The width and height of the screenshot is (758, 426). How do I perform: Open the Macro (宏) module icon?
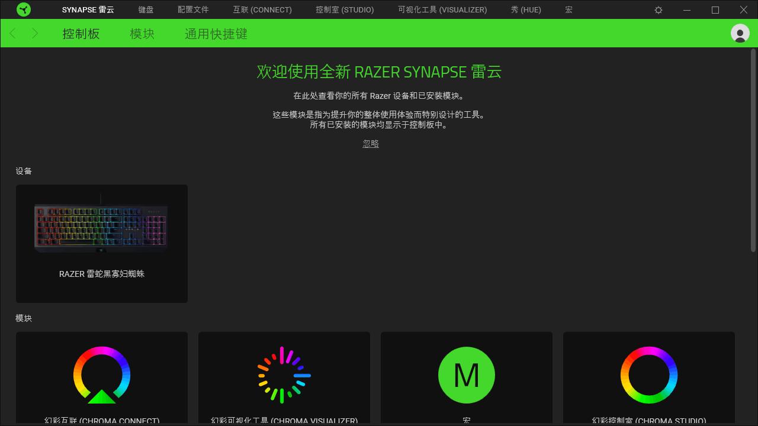(x=466, y=375)
